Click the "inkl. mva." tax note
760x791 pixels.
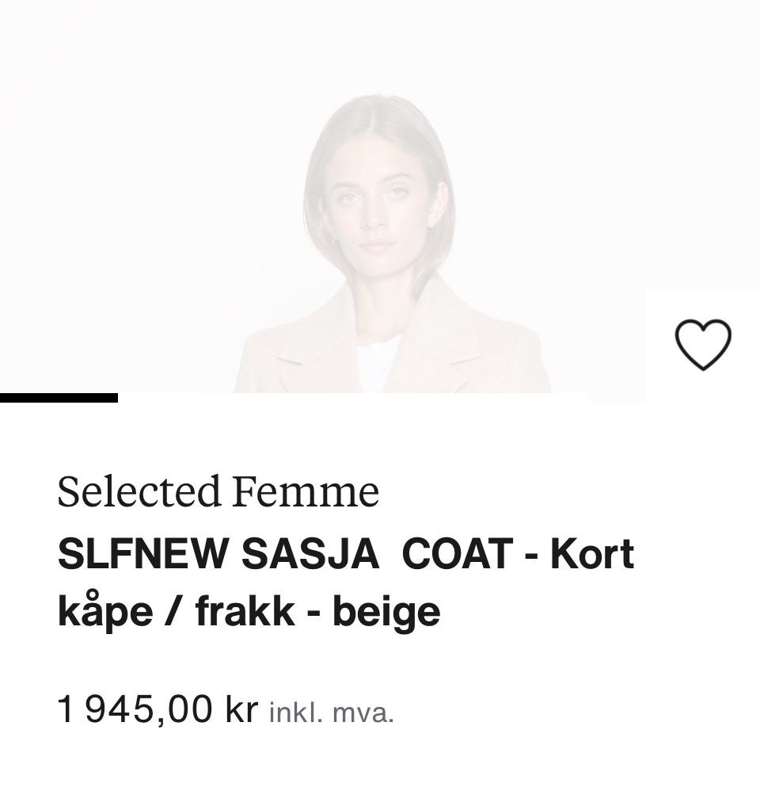(x=332, y=713)
